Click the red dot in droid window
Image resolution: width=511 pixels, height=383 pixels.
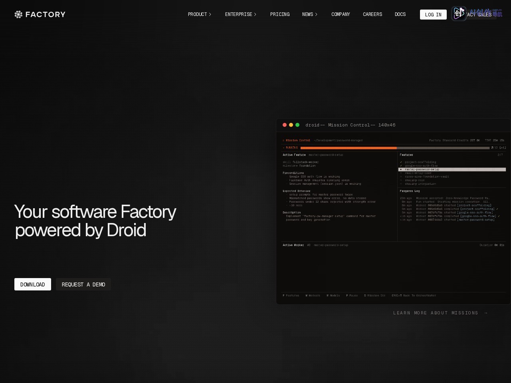(x=285, y=125)
